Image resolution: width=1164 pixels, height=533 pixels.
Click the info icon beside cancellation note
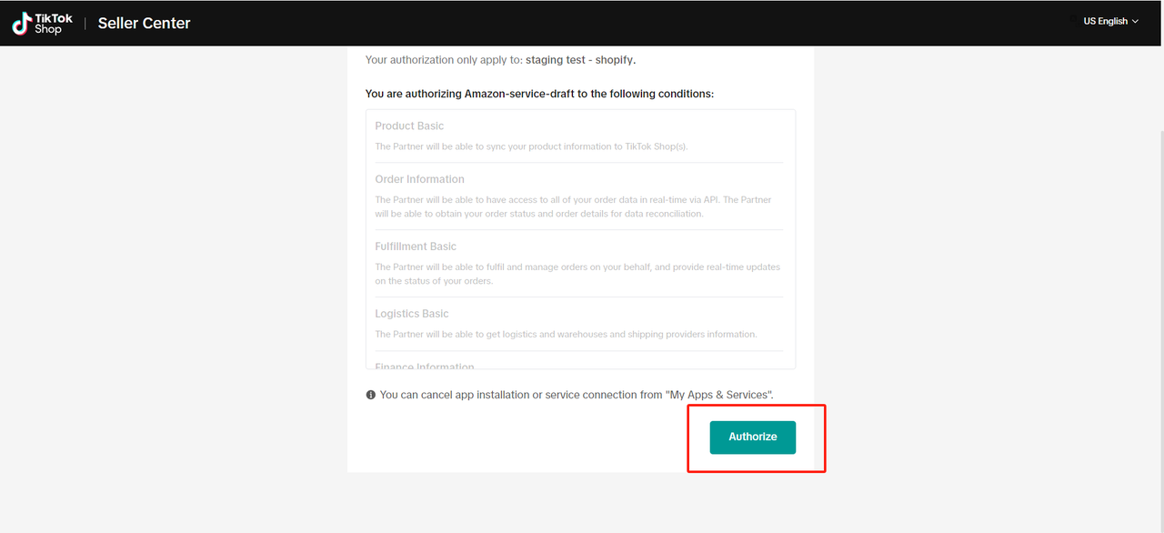tap(371, 396)
